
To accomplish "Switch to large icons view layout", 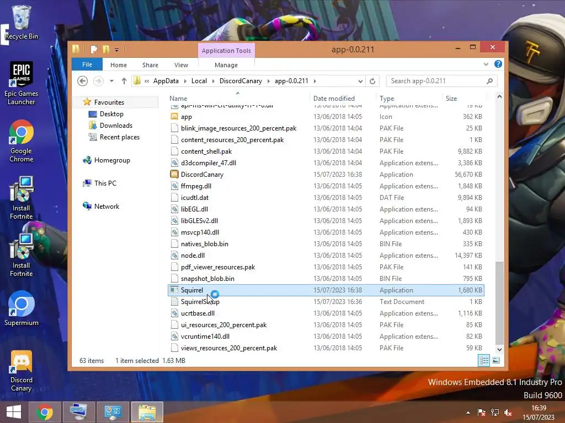I will pyautogui.click(x=496, y=360).
